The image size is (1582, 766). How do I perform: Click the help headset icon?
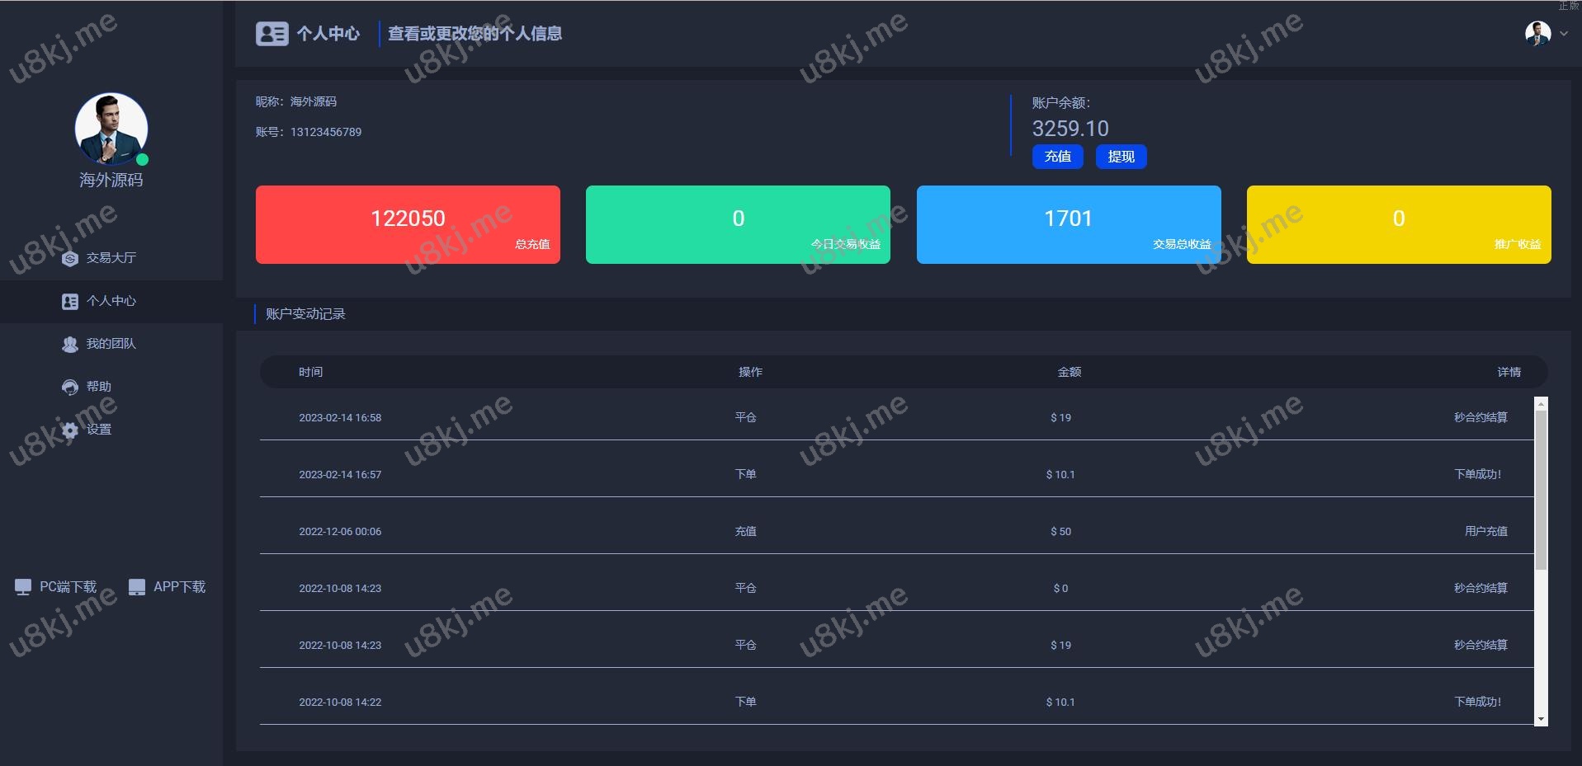click(x=70, y=388)
